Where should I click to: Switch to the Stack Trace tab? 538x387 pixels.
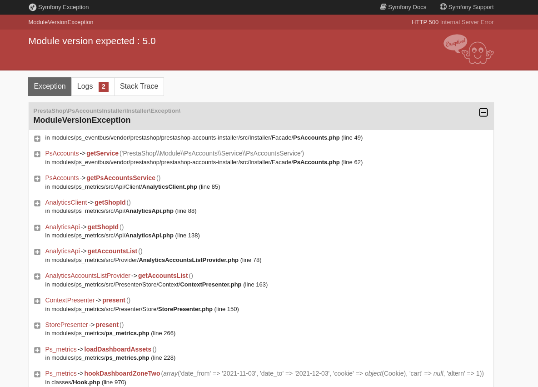[139, 86]
